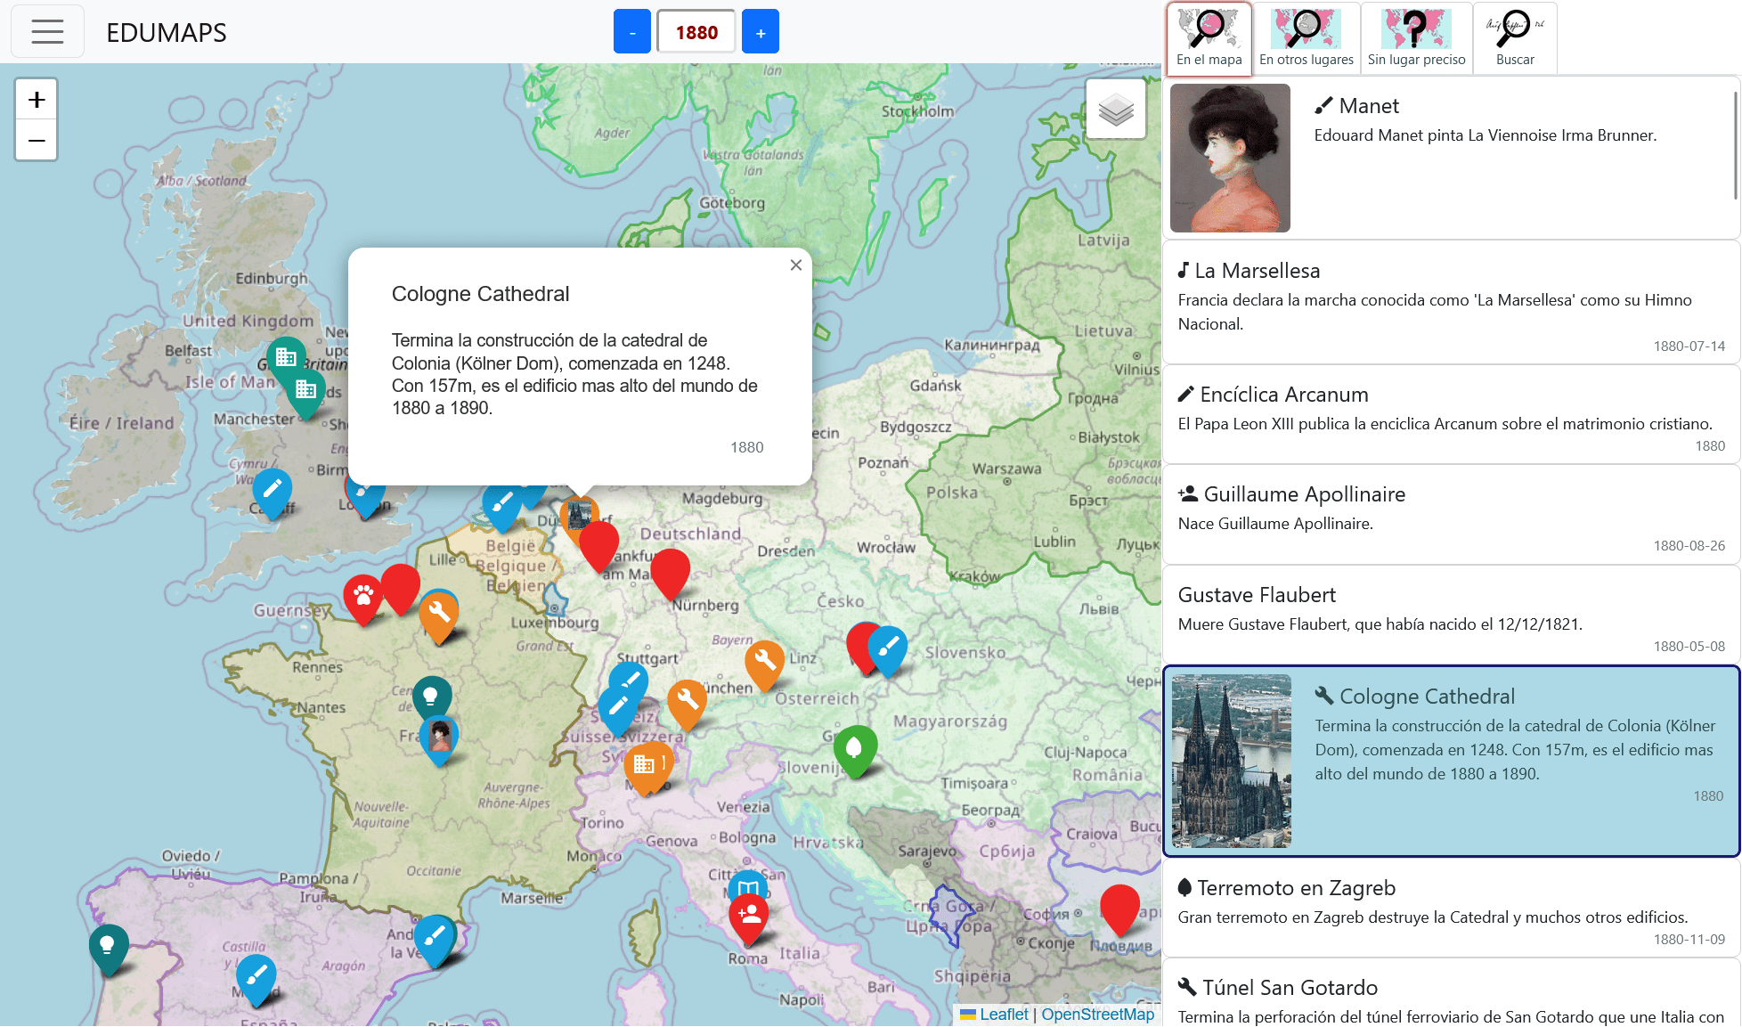Zoom out the map
The width and height of the screenshot is (1742, 1027).
[x=37, y=141]
